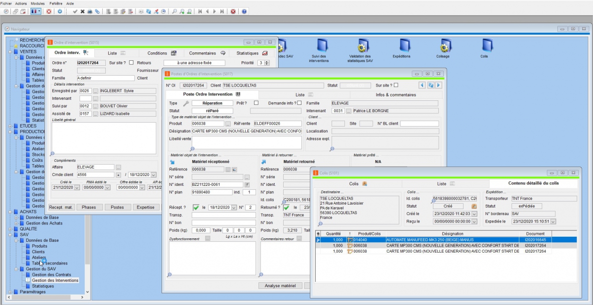The height and width of the screenshot is (305, 593).
Task: Click the print icon in the toolbar
Action: tap(89, 11)
